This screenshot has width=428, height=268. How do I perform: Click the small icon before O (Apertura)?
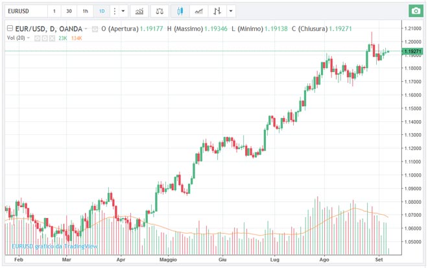[95, 29]
